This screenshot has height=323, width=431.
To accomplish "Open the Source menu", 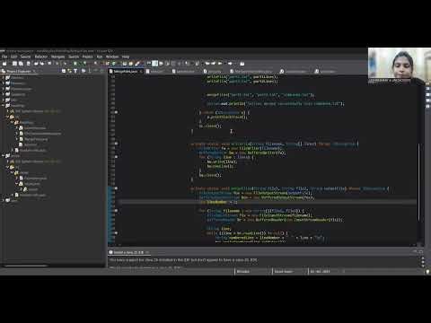I will click(26, 57).
